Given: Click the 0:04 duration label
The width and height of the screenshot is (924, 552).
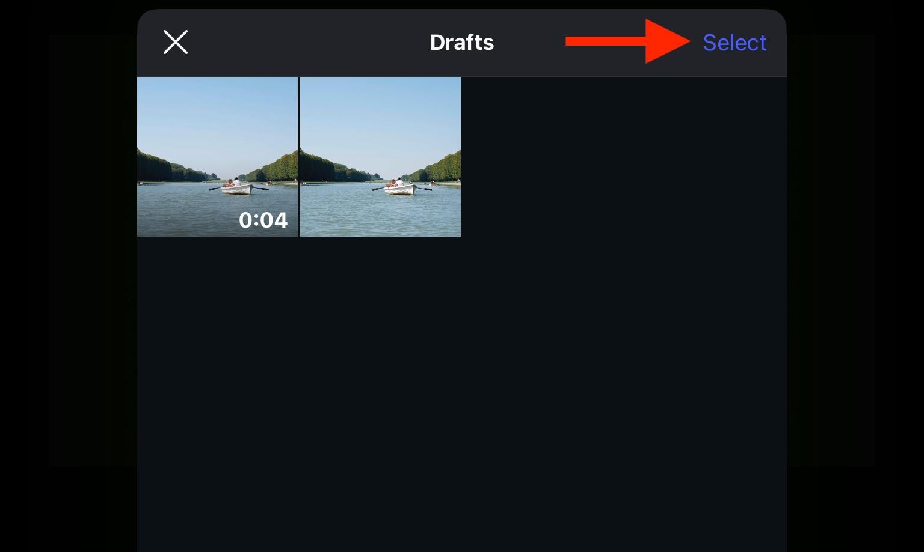Looking at the screenshot, I should pyautogui.click(x=263, y=220).
